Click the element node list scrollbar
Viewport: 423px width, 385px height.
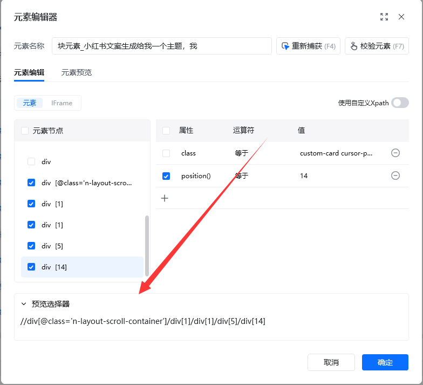coord(147,243)
